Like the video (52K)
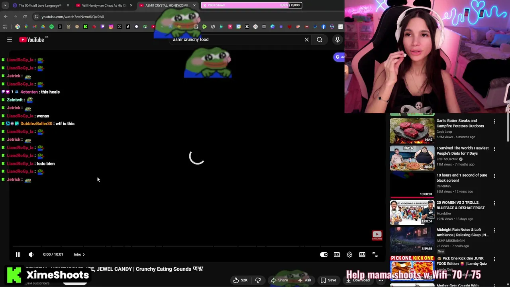Image resolution: width=510 pixels, height=287 pixels. pos(240,280)
